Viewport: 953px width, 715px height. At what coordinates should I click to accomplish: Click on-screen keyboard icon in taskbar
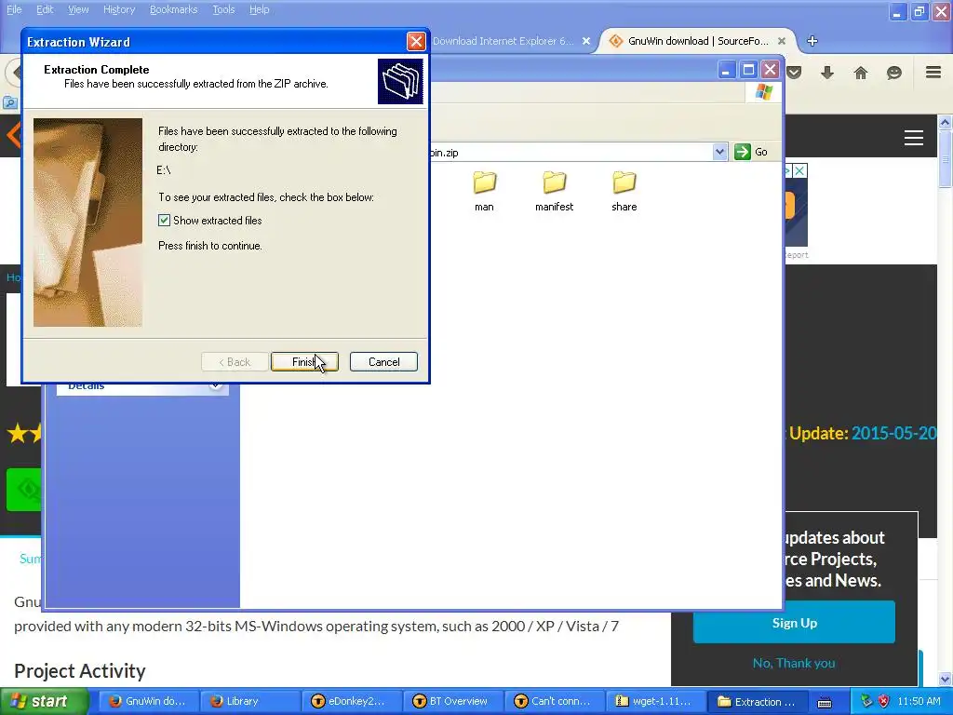(825, 702)
